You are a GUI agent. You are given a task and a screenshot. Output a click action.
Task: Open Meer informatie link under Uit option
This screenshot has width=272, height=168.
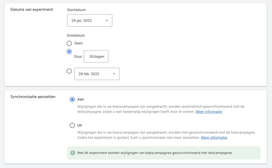pyautogui.click(x=214, y=138)
